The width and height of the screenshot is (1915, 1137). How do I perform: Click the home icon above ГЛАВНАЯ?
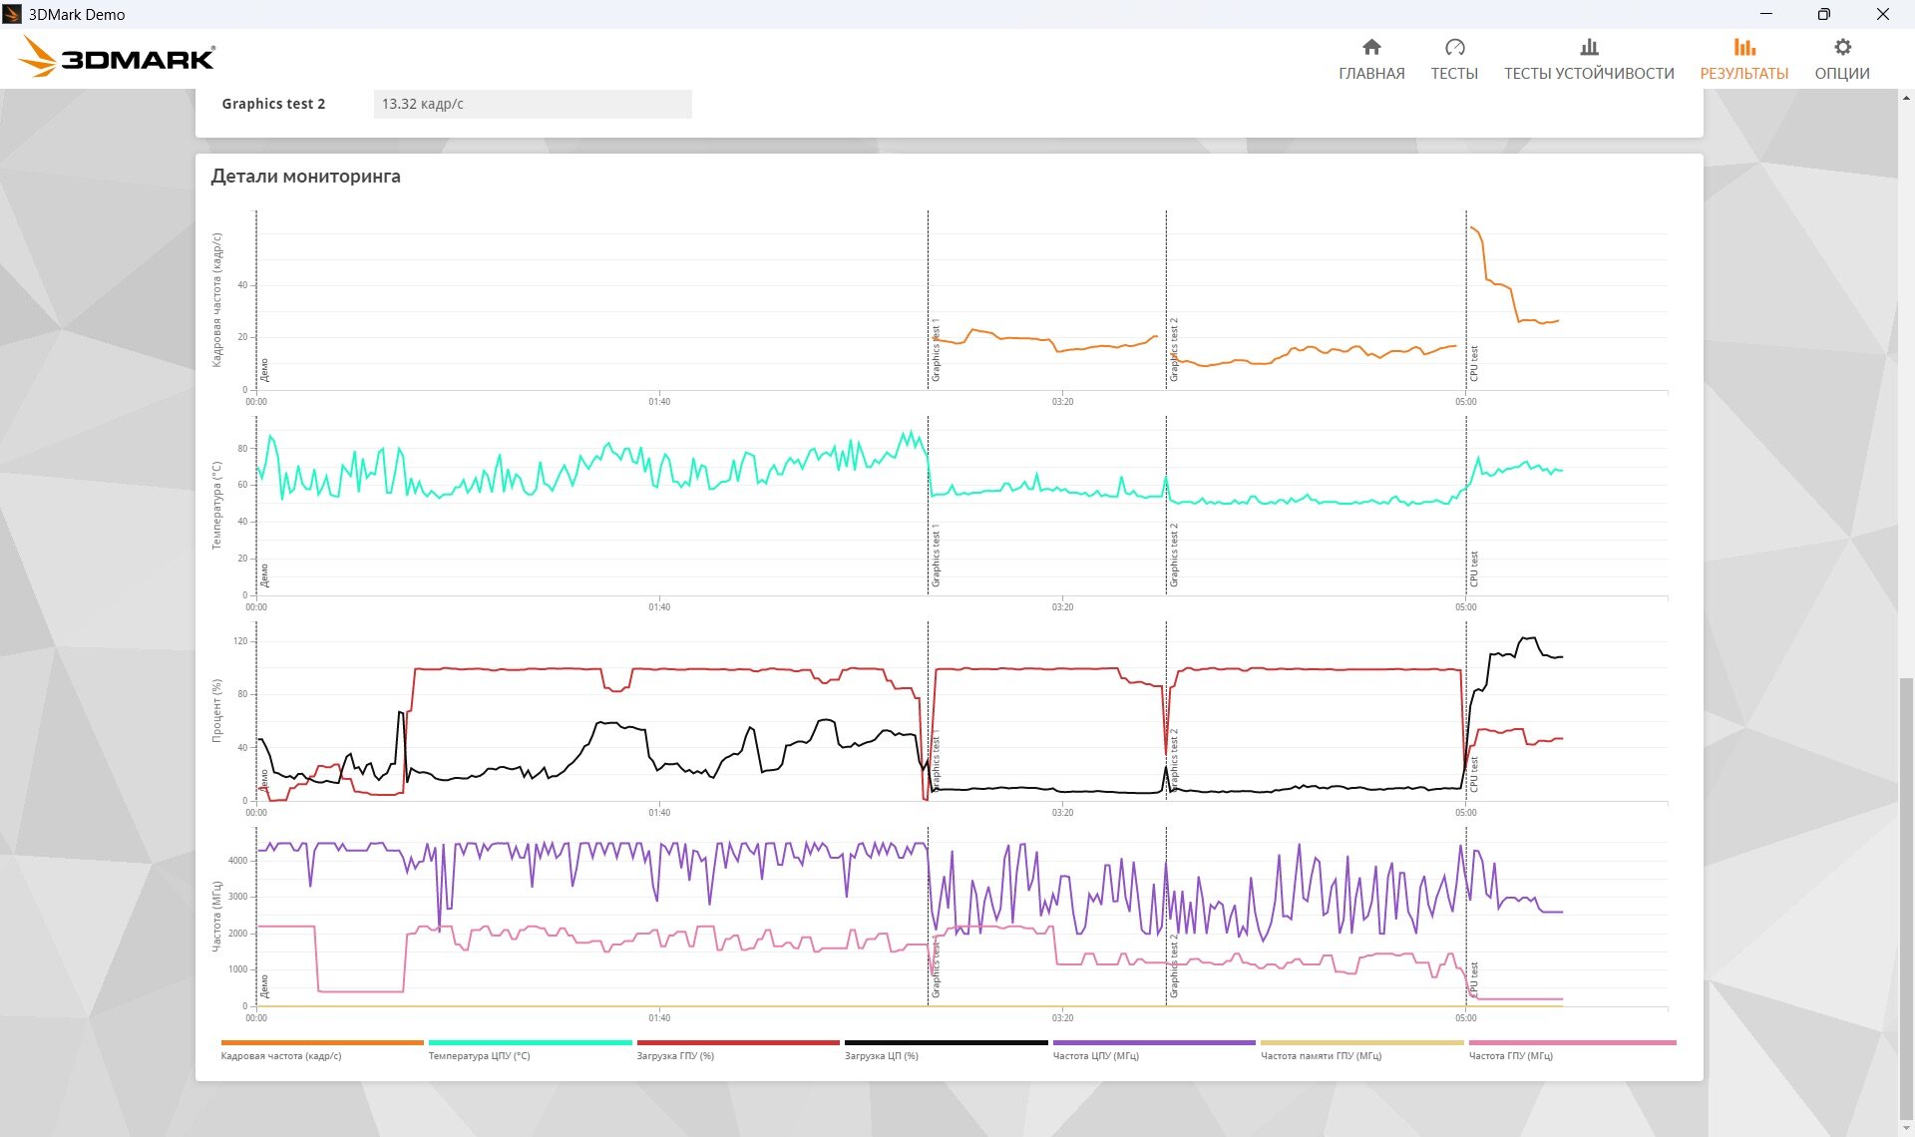tap(1371, 47)
